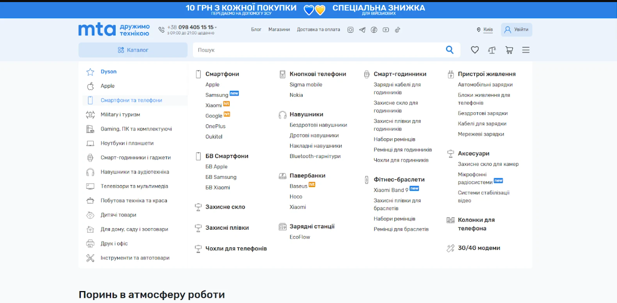Click the Друк і офіс printer icon
This screenshot has width=617, height=303.
(x=90, y=244)
